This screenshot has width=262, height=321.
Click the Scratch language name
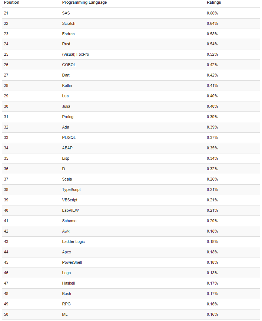point(69,23)
